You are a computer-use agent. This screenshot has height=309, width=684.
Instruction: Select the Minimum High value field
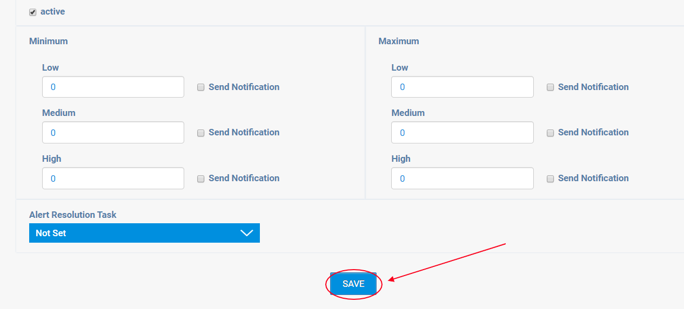coord(113,178)
